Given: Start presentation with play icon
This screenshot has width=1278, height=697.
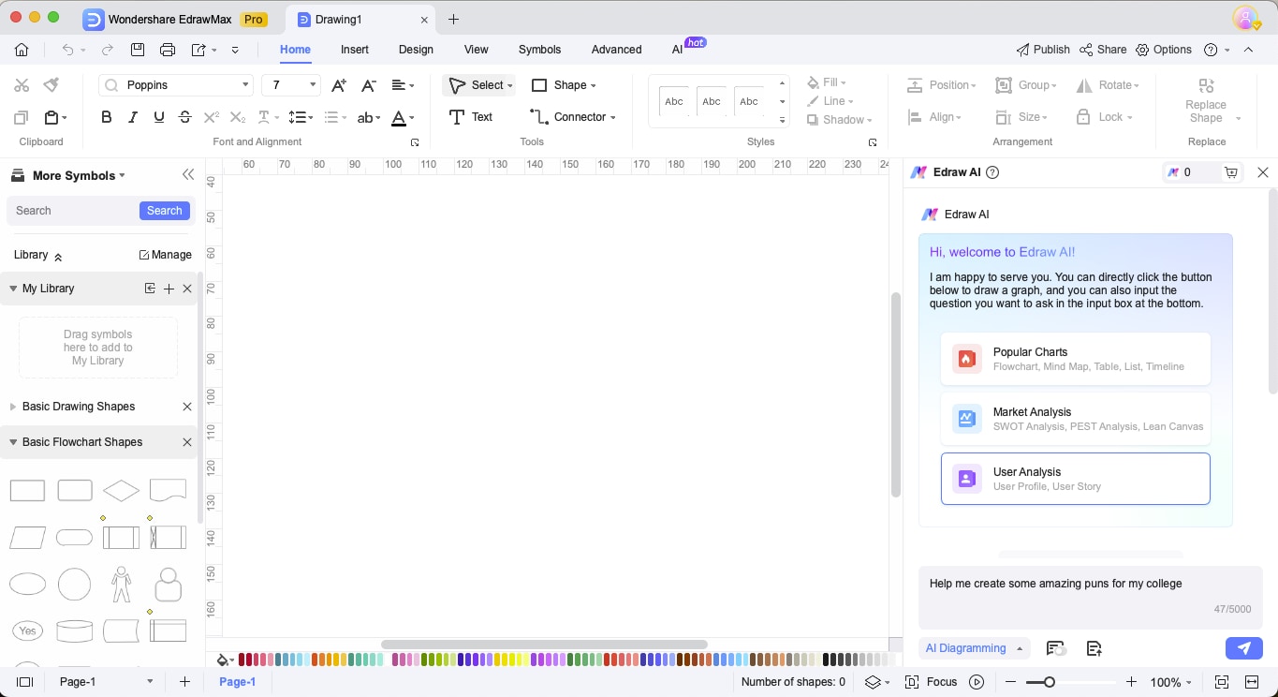Looking at the screenshot, I should pyautogui.click(x=977, y=682).
